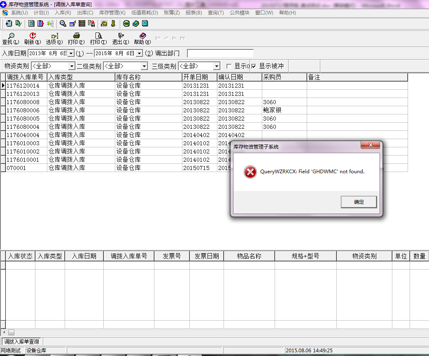The width and height of the screenshot is (429, 356).
Task: Click the hand holding folder toolbar icon
Action: coord(104,23)
